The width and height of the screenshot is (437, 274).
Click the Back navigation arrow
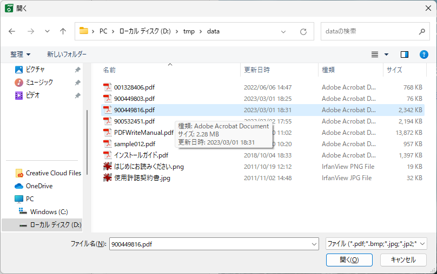[12, 31]
